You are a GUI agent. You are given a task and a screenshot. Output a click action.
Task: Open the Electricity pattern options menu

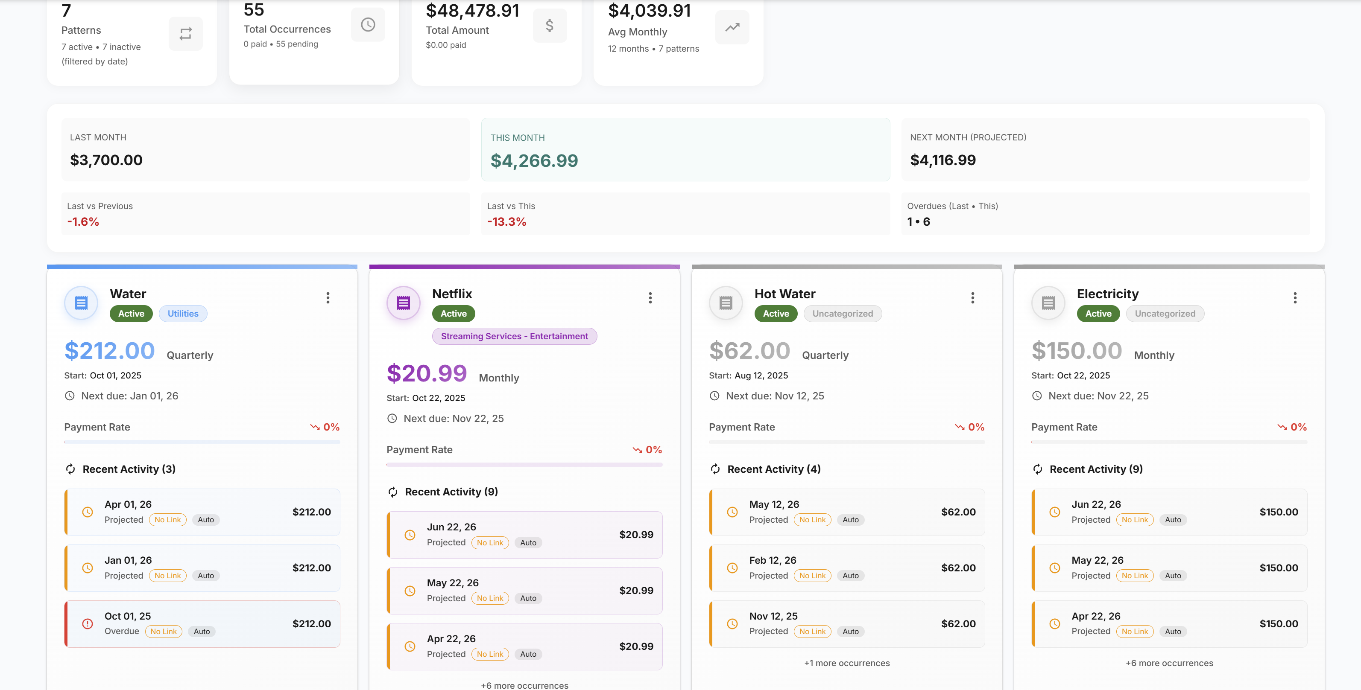pyautogui.click(x=1295, y=298)
